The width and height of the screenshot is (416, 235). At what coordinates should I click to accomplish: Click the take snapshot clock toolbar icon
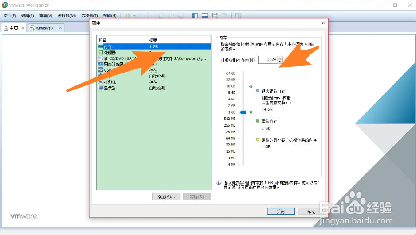point(161,15)
